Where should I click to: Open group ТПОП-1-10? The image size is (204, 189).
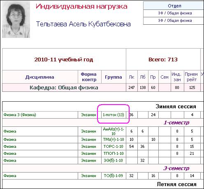[114, 154]
